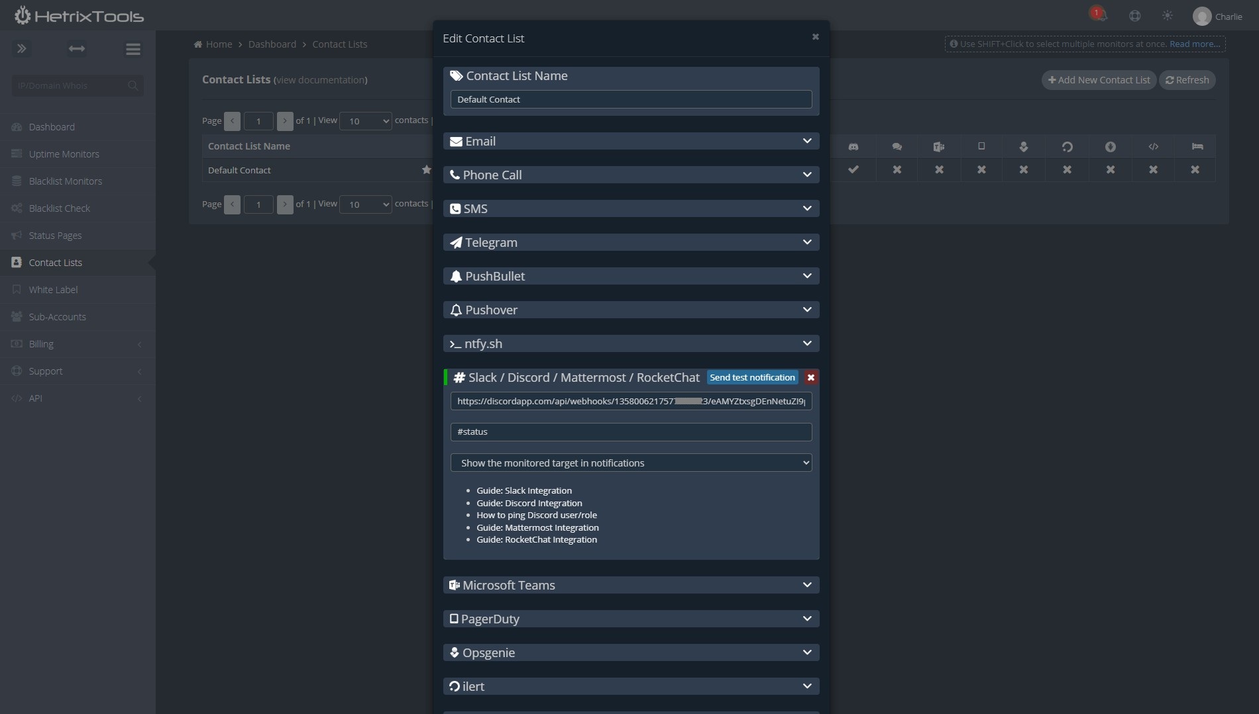The height and width of the screenshot is (714, 1259).
Task: Open Charlie user profile menu
Action: tap(1217, 16)
